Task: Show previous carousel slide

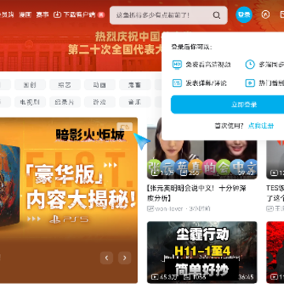Action: pos(106,258)
